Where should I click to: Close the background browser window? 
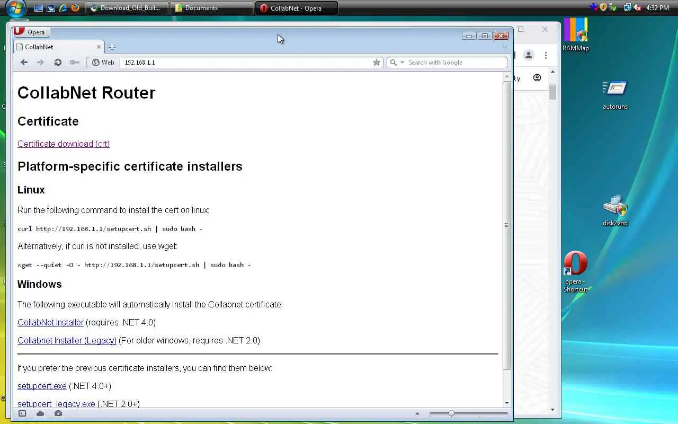tap(545, 29)
